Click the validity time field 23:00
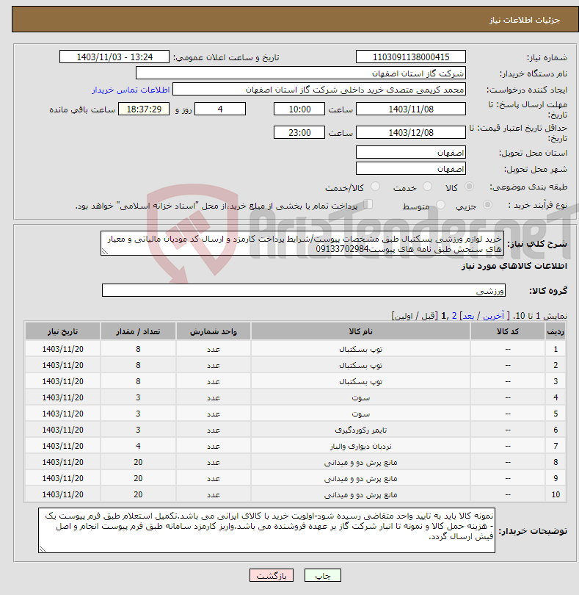Image resolution: width=579 pixels, height=595 pixels. pyautogui.click(x=299, y=133)
